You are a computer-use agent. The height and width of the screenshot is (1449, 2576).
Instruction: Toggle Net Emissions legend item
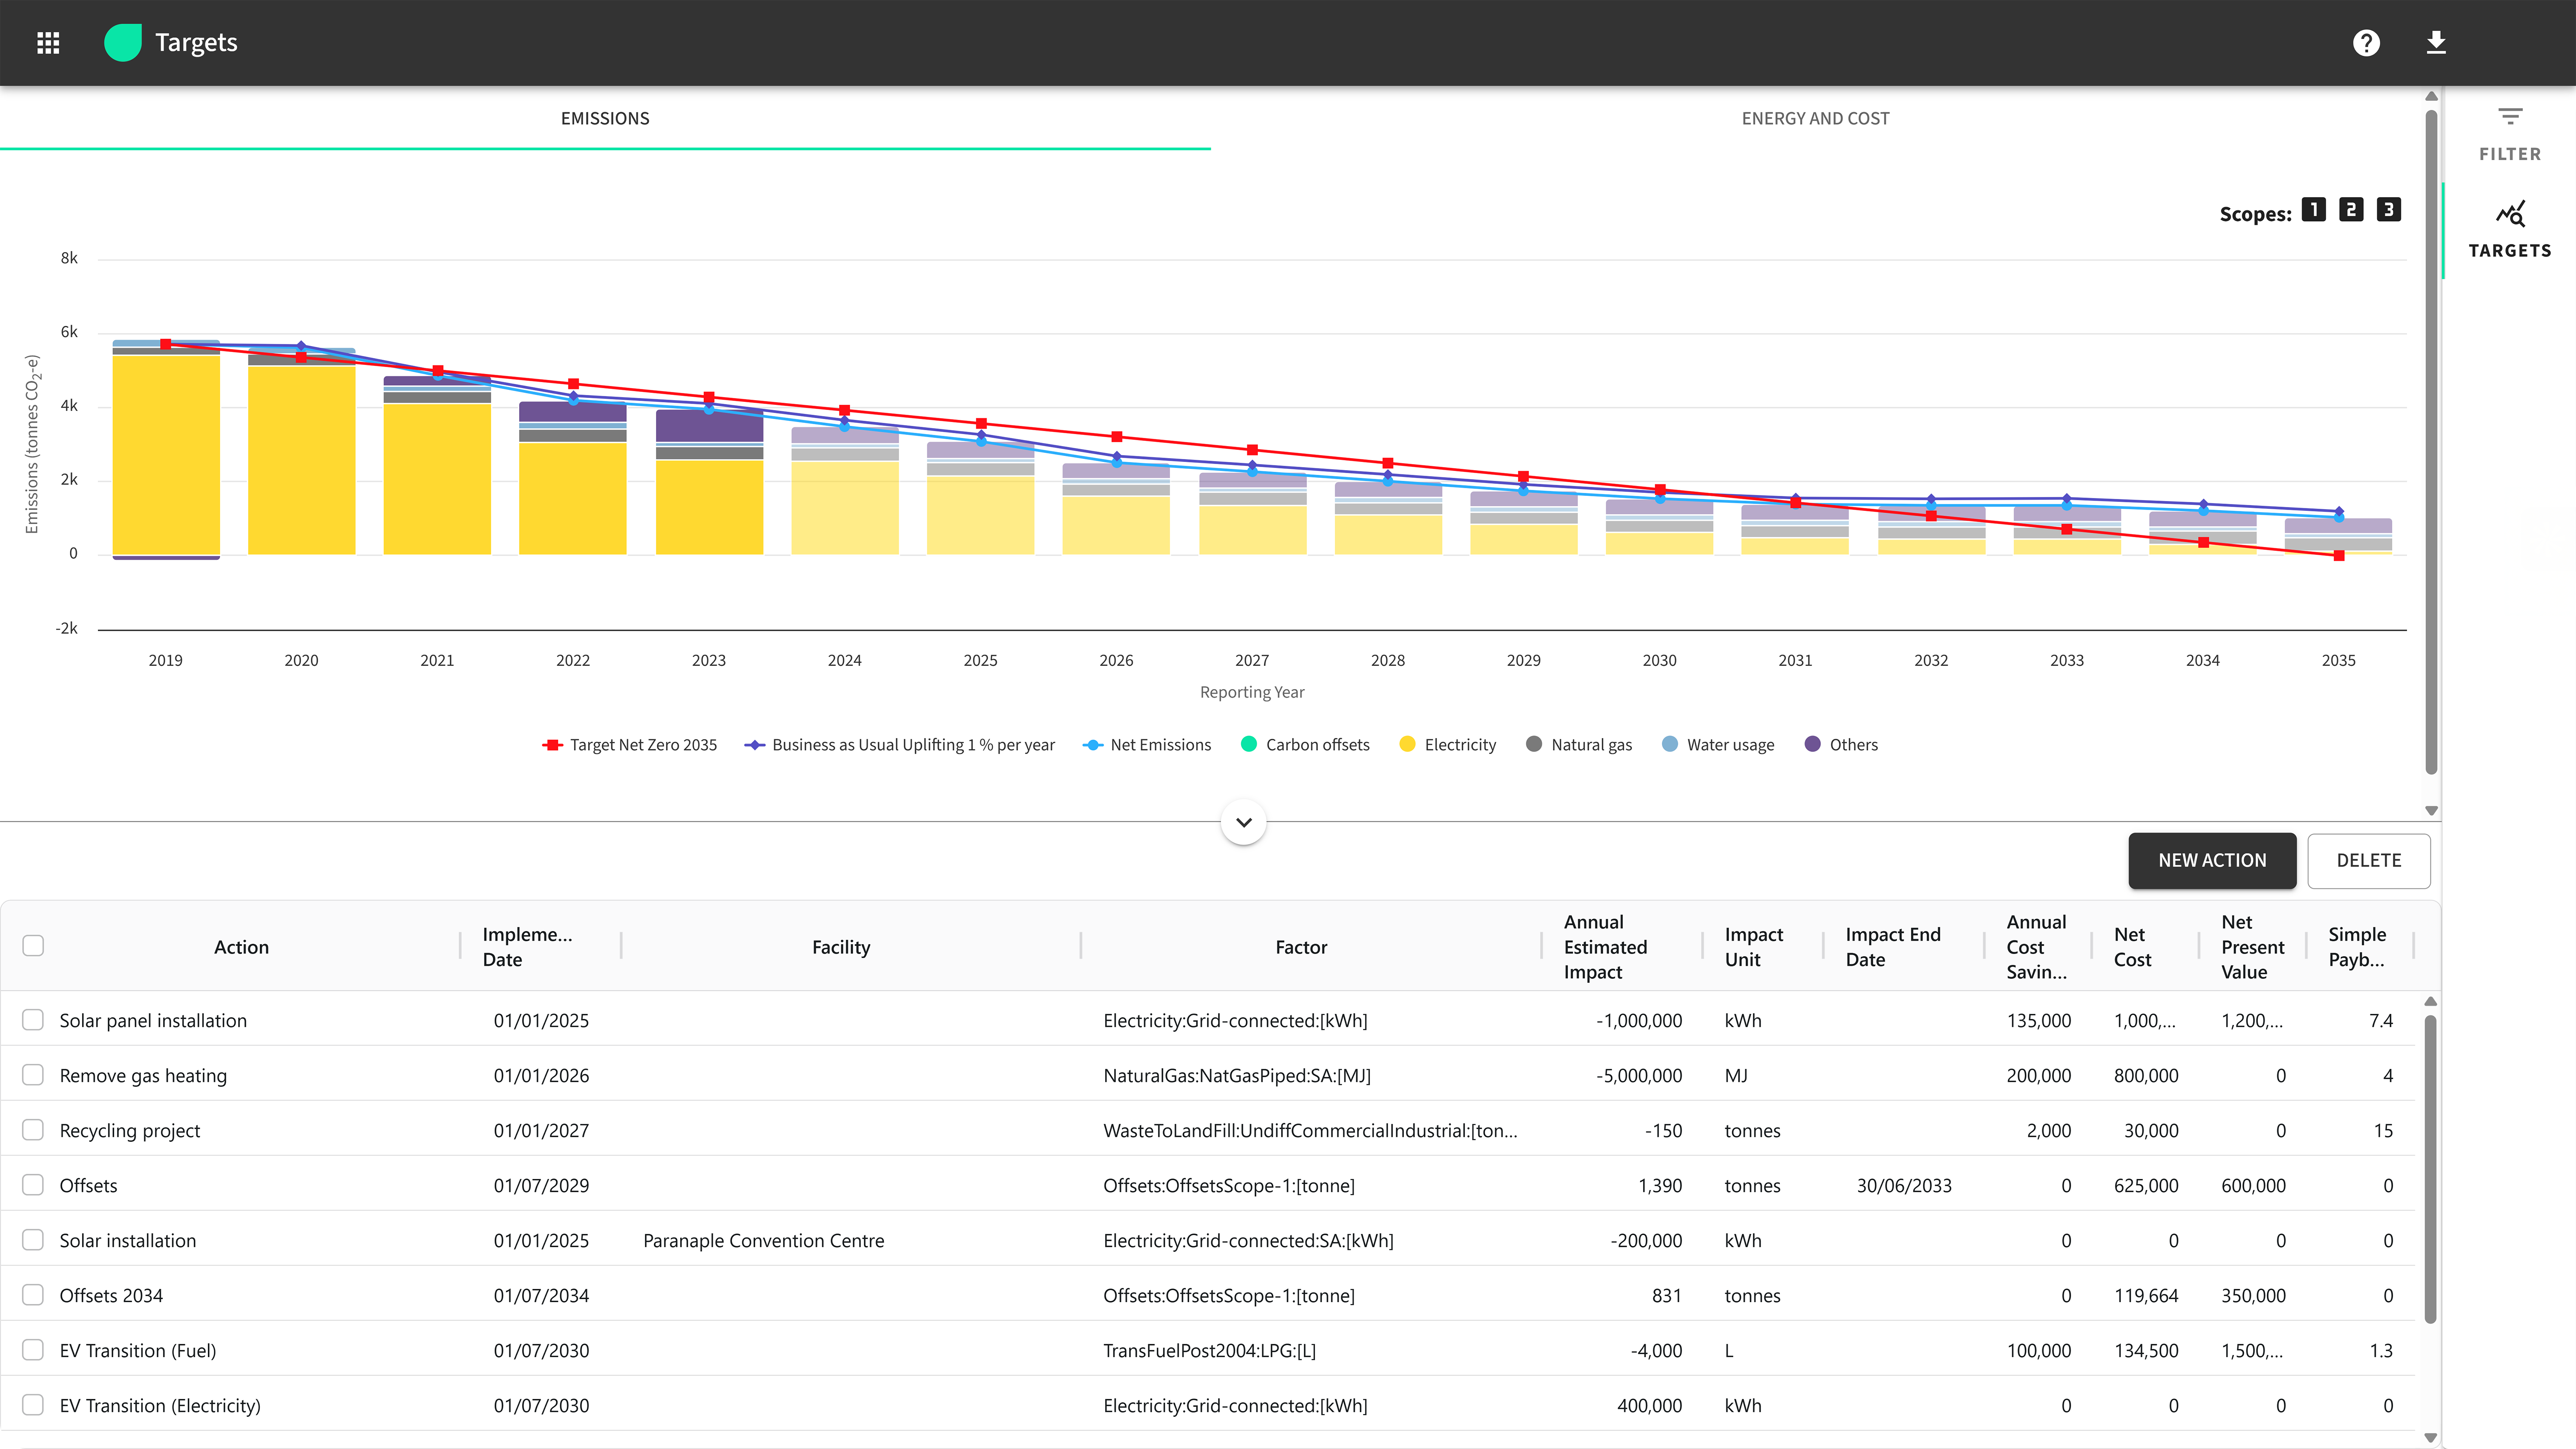tap(1147, 744)
